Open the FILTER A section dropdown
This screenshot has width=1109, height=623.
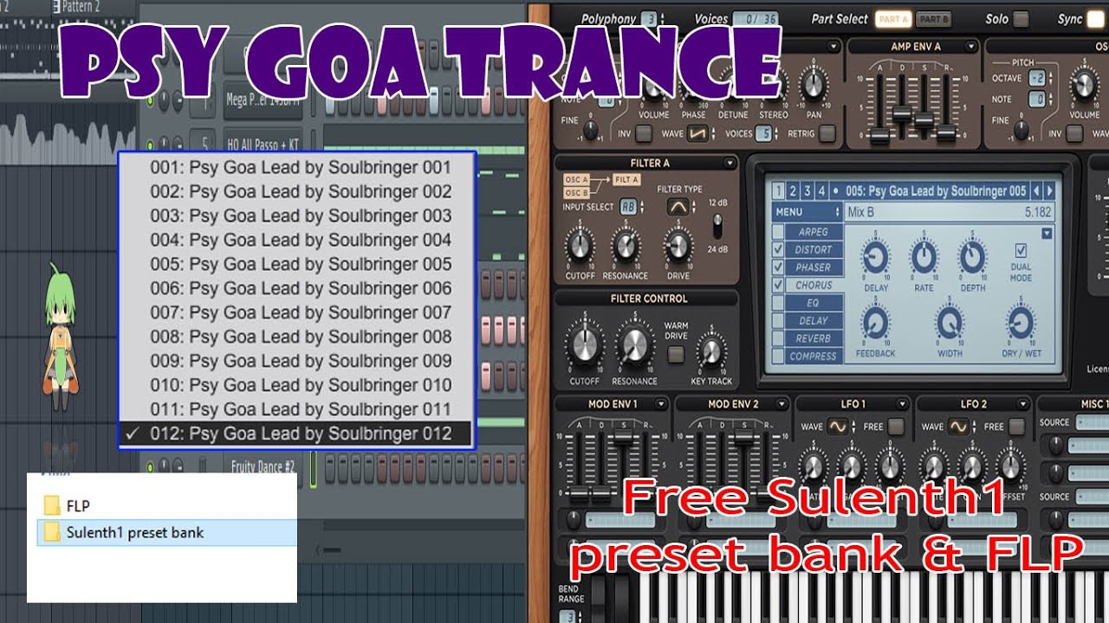pos(729,163)
